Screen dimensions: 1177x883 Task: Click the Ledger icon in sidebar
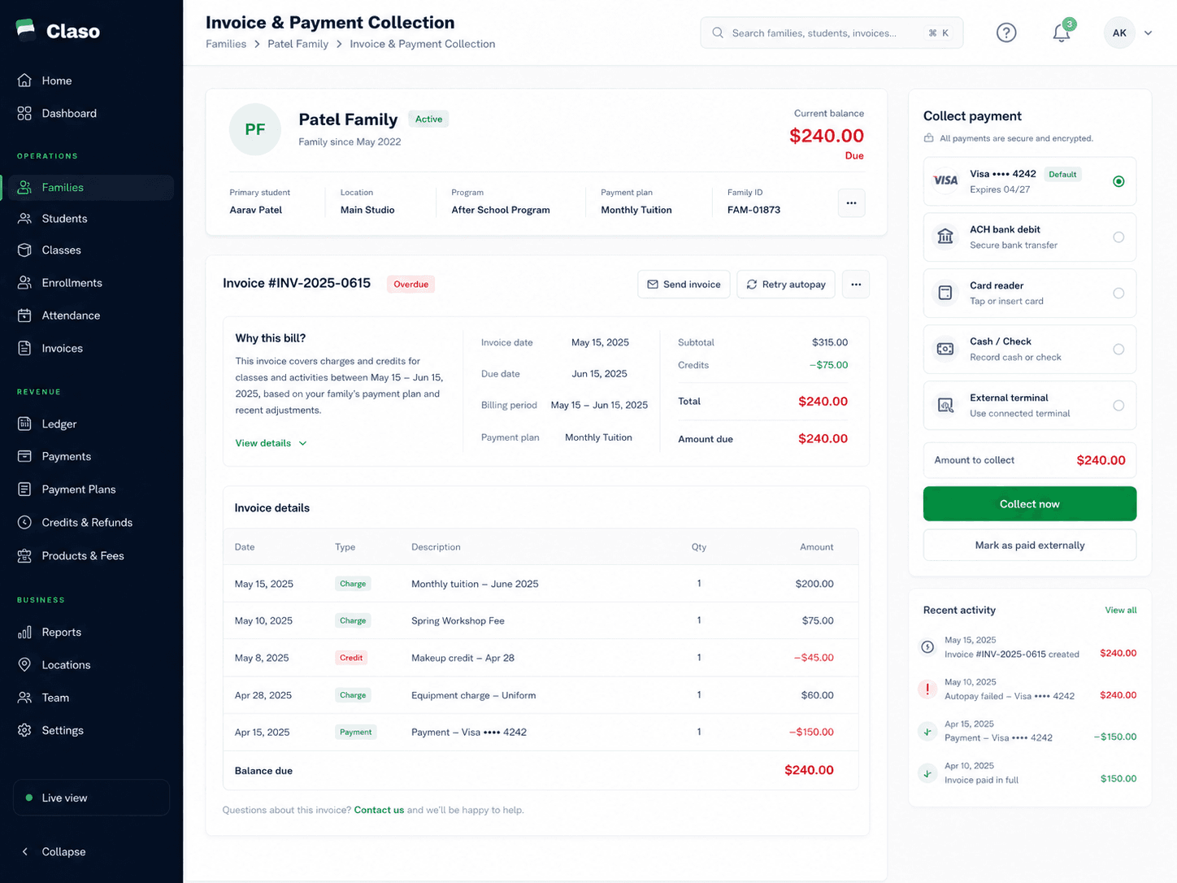point(24,424)
